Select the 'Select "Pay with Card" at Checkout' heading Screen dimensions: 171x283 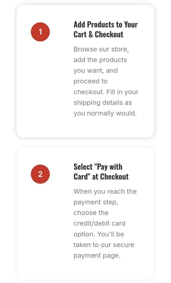tap(101, 172)
